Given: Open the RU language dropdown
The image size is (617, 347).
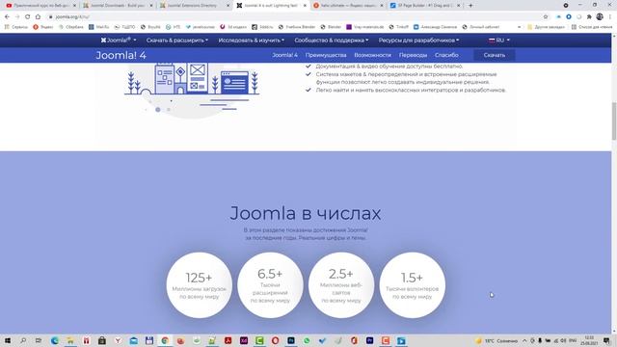Looking at the screenshot, I should click(x=499, y=40).
